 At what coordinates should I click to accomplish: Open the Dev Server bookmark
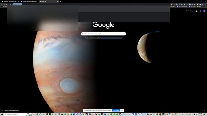coord(192,7)
